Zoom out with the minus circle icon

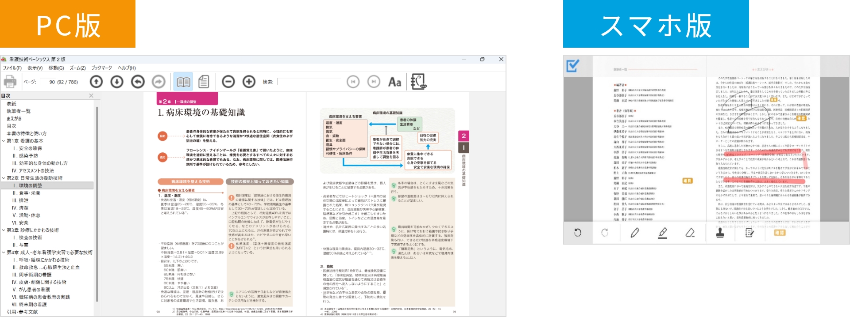click(x=228, y=82)
